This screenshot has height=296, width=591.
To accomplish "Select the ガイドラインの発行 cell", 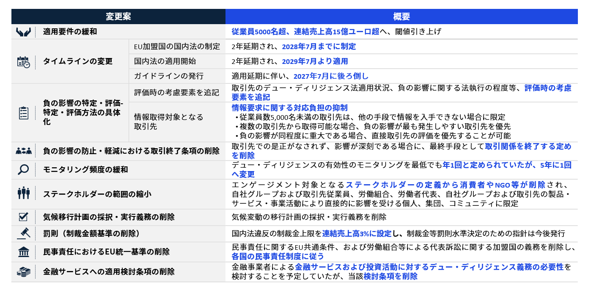I will pyautogui.click(x=169, y=76).
